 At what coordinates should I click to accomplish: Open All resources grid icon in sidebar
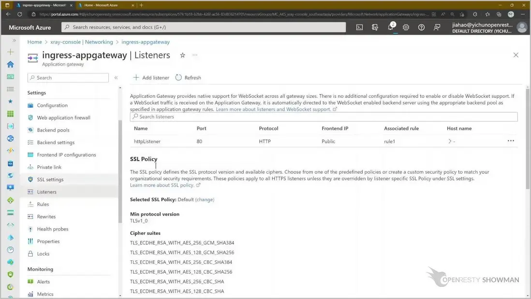(11, 113)
